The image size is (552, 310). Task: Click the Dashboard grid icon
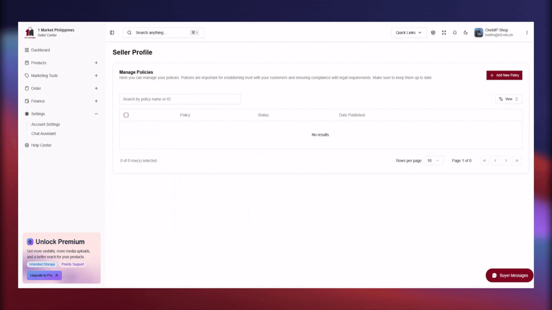pyautogui.click(x=26, y=50)
